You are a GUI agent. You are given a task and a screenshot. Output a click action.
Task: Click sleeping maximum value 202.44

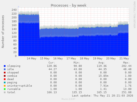(x=127, y=66)
